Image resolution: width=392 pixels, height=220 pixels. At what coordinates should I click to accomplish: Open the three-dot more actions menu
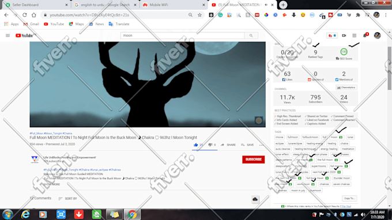(261, 145)
